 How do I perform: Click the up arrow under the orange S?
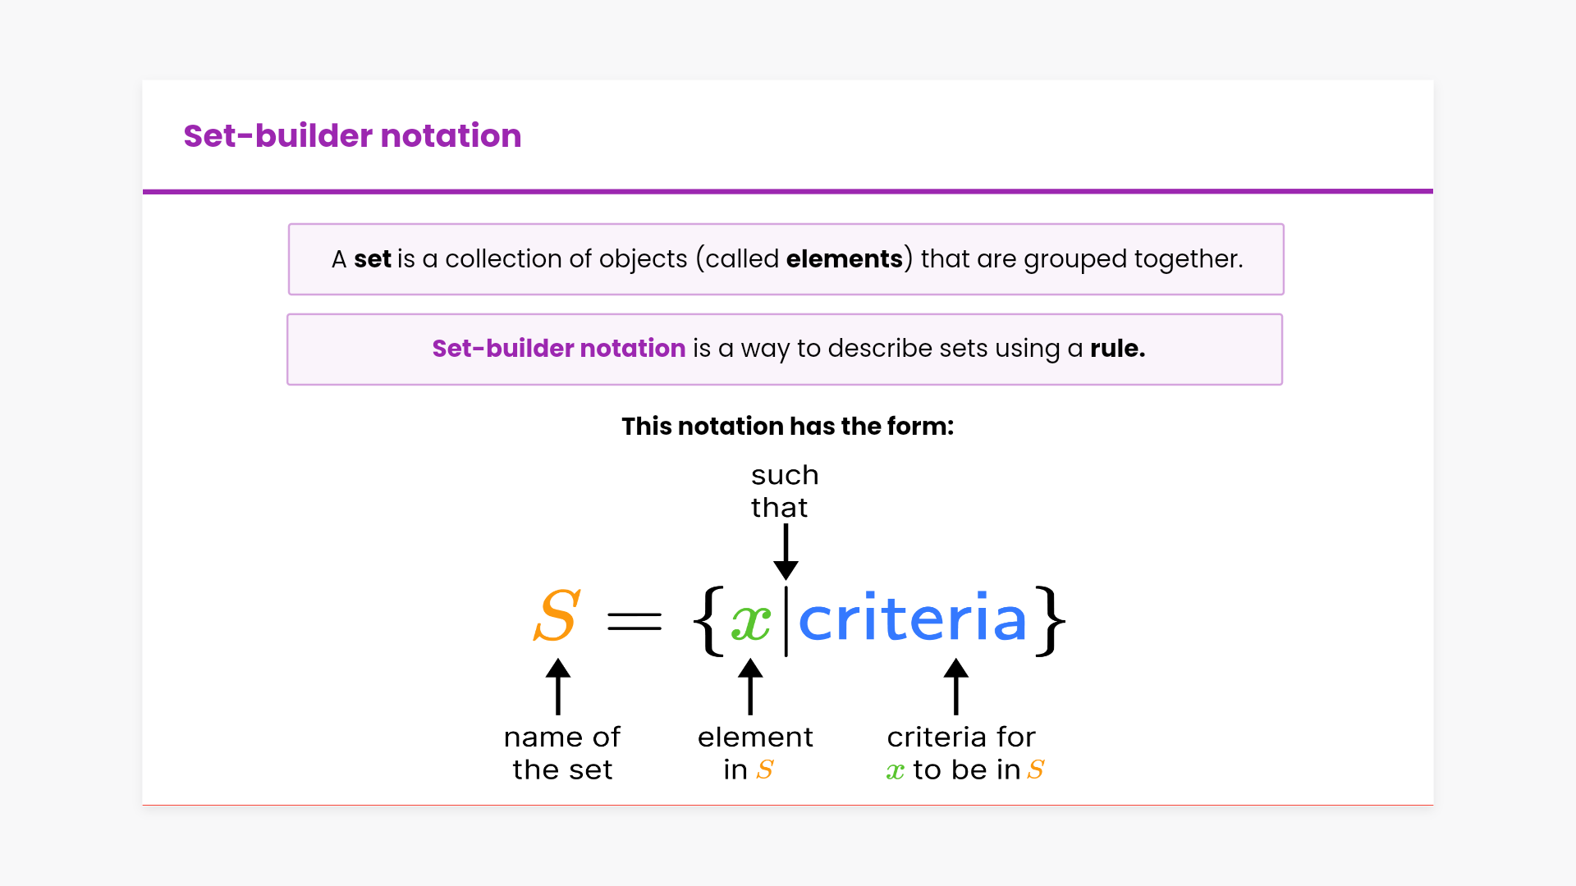[x=558, y=687]
